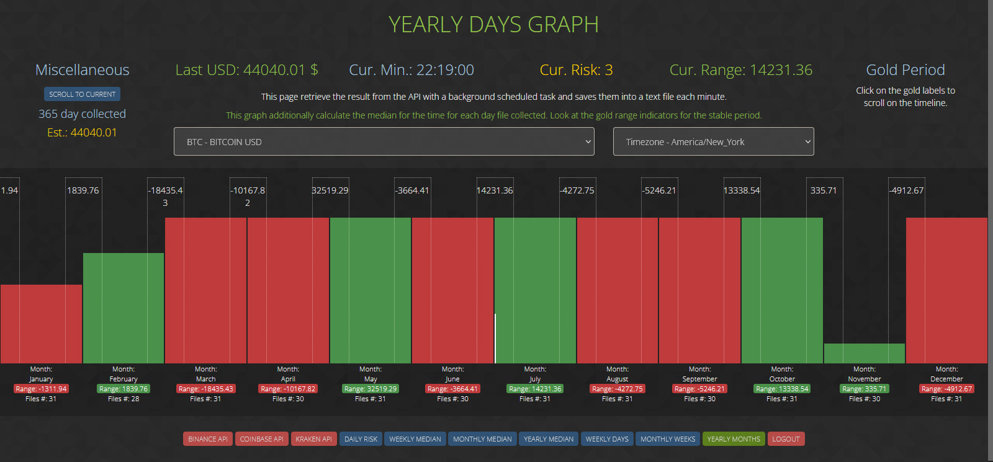The width and height of the screenshot is (993, 462).
Task: Log out using the Logout button
Action: pyautogui.click(x=786, y=439)
